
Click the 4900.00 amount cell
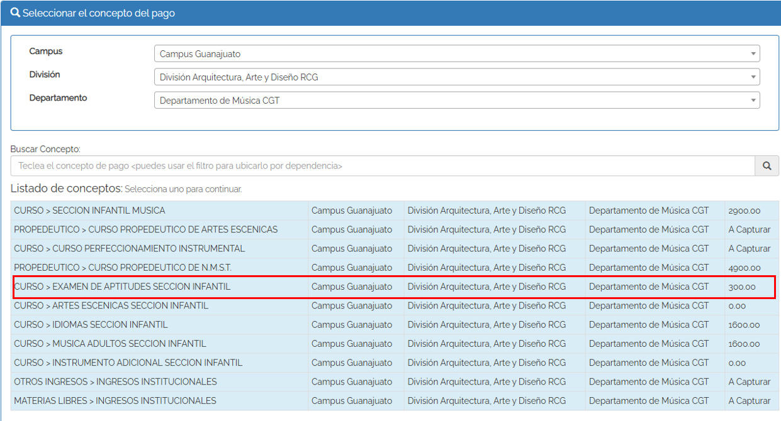point(744,268)
